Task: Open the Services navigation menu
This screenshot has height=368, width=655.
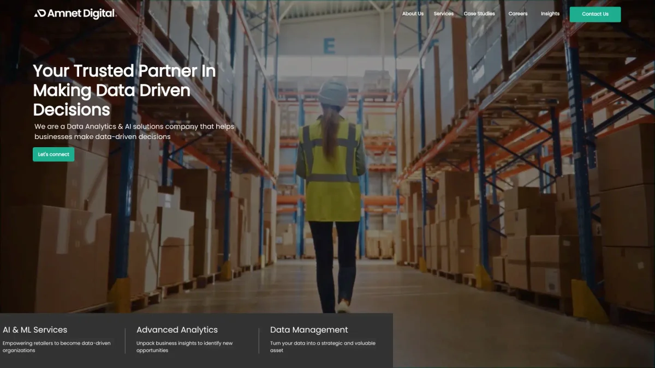Action: tap(443, 14)
